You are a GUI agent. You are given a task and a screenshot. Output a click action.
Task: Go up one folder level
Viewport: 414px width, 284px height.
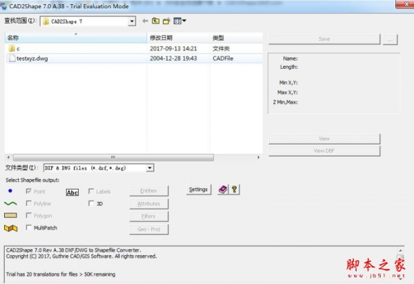point(156,21)
